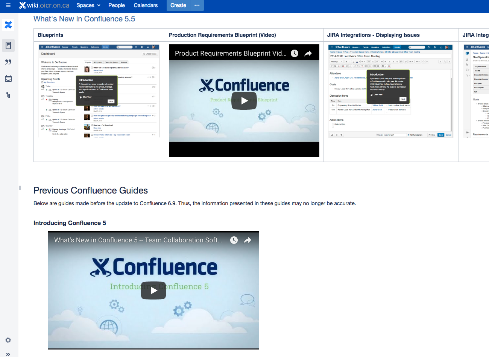Go to People in the top navigation
This screenshot has height=357, width=489.
(117, 5)
